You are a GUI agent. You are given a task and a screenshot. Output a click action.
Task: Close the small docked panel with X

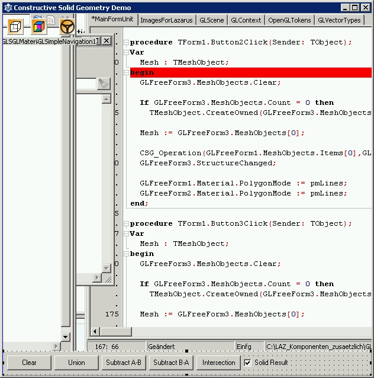click(107, 41)
